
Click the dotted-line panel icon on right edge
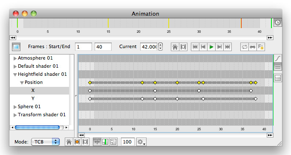(278, 78)
